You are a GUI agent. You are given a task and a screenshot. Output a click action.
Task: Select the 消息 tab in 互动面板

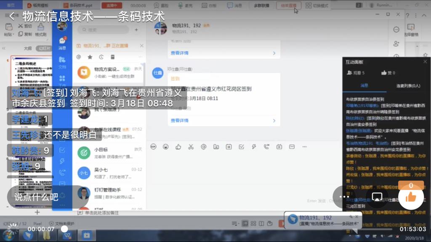click(364, 86)
